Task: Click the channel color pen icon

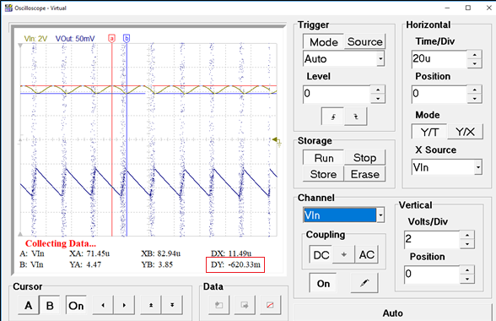Action: click(x=364, y=283)
